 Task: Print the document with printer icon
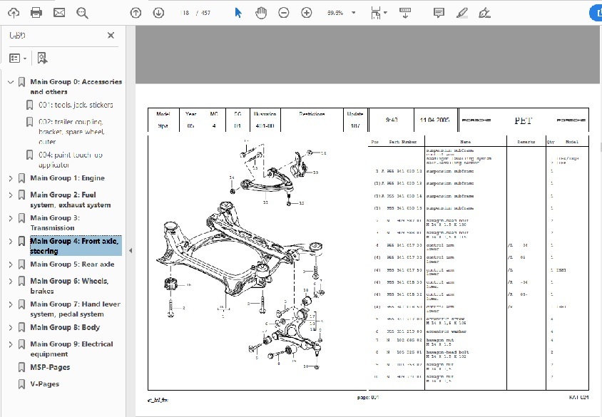(36, 13)
